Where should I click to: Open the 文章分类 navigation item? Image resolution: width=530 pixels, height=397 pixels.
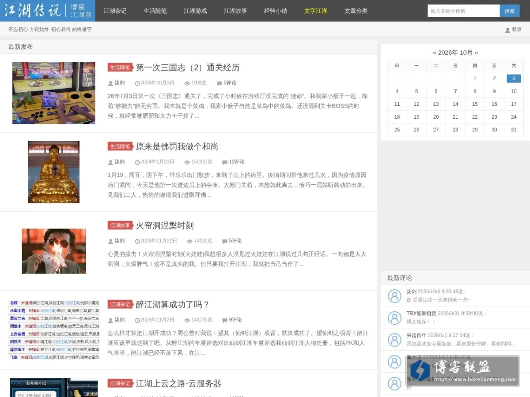tap(356, 11)
